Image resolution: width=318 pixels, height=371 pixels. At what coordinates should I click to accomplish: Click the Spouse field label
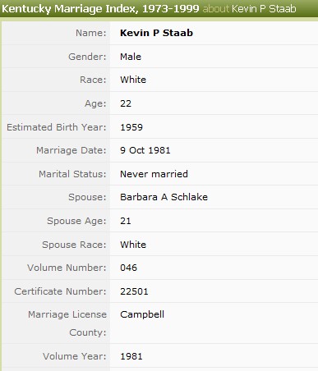pos(87,197)
